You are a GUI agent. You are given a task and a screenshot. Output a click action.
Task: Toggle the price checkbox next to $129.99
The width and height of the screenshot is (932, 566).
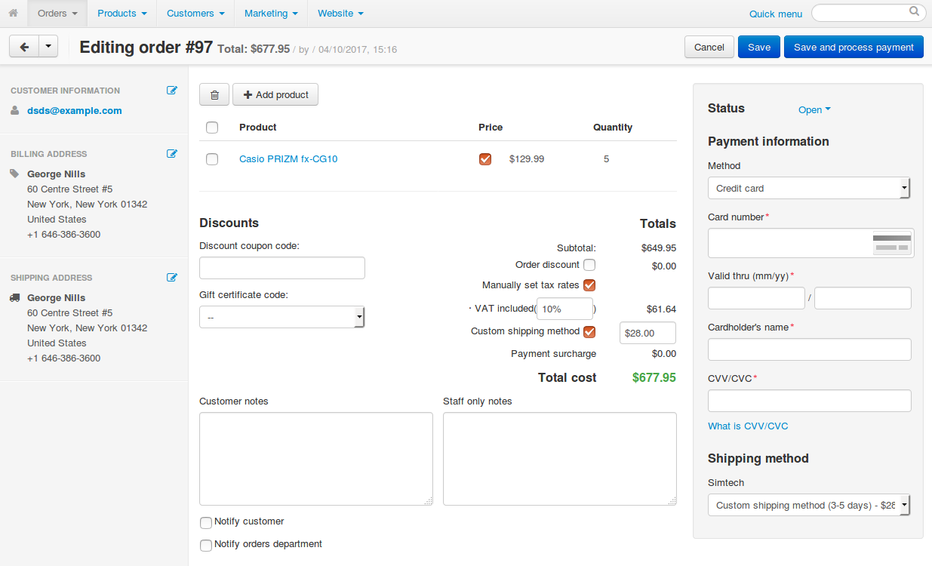tap(485, 159)
